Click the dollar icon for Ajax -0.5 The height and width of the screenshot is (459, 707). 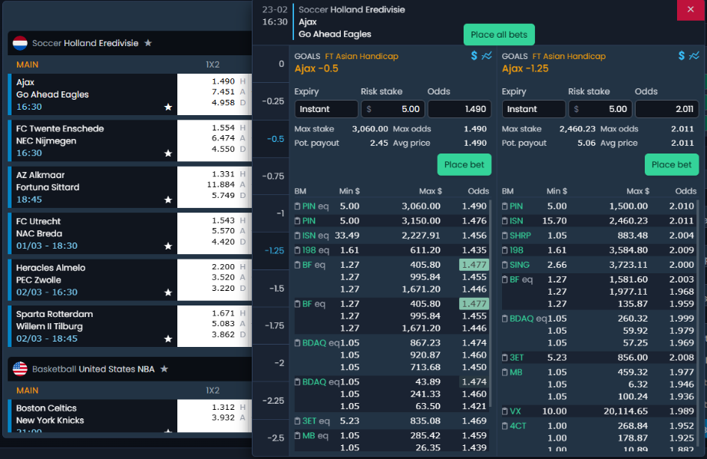(x=474, y=56)
